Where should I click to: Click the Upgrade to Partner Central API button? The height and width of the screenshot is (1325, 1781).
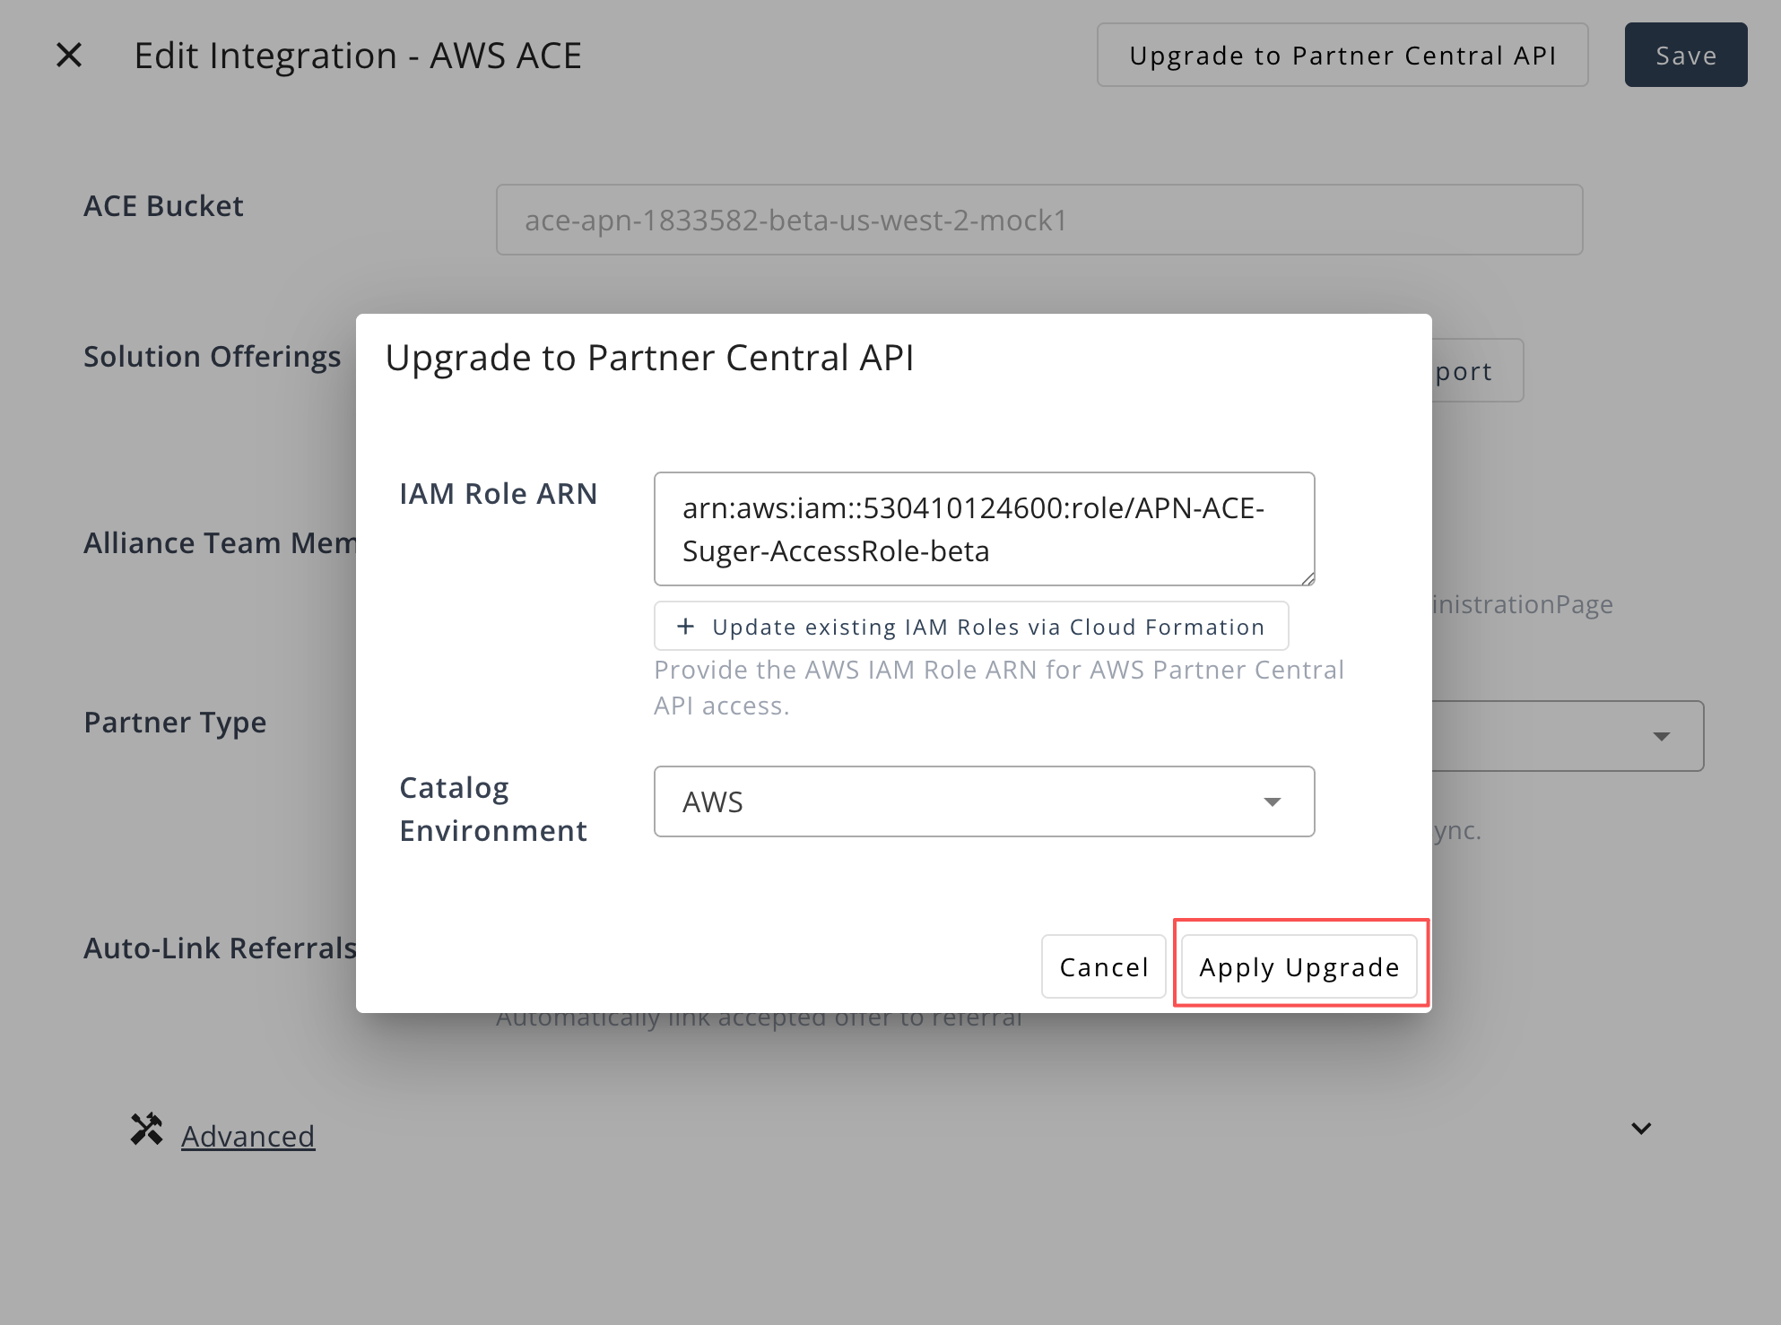click(1342, 55)
